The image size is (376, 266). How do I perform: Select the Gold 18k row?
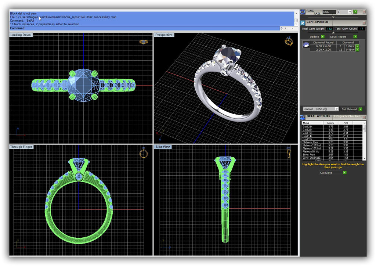(312, 133)
